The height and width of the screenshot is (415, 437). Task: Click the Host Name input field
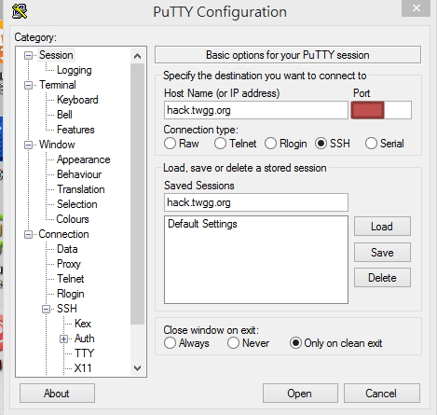pos(256,110)
